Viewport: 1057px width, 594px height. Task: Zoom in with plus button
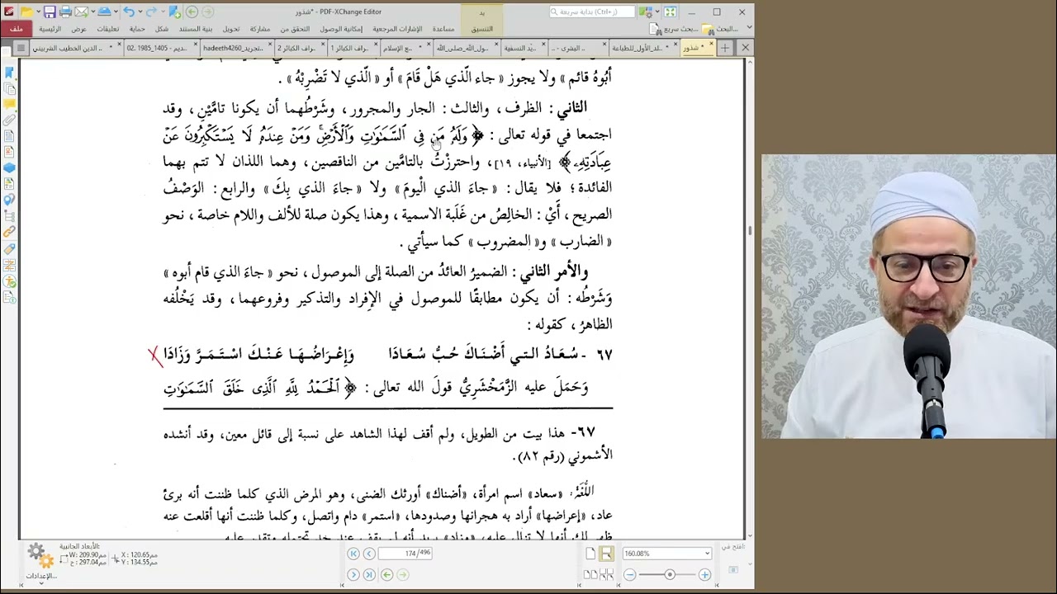tap(704, 574)
